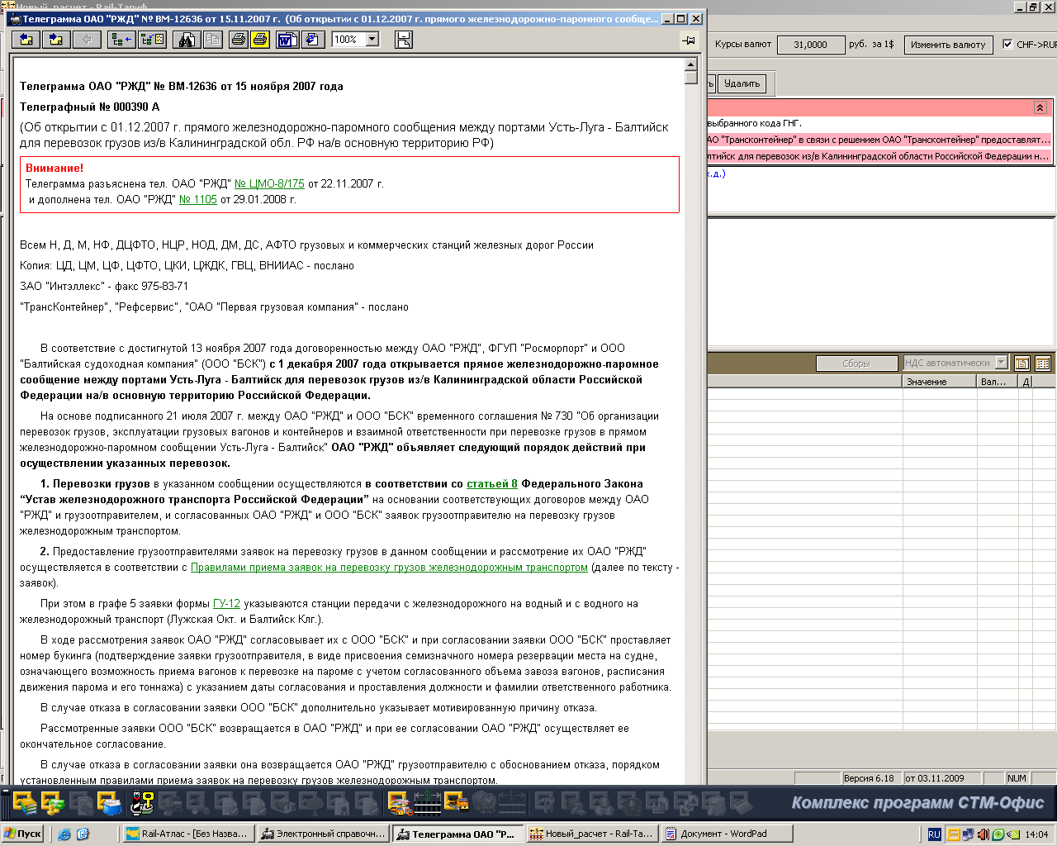Open first STM-Office books launcher icon
The width and height of the screenshot is (1057, 846).
coord(25,801)
